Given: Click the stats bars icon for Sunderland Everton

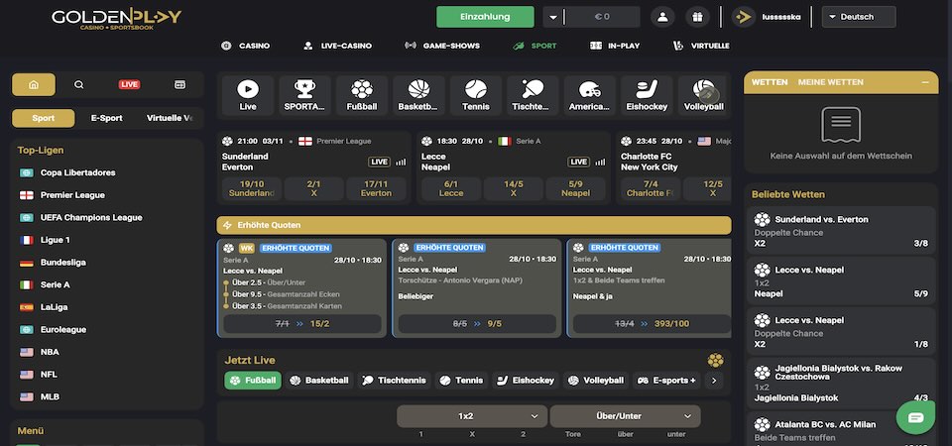Looking at the screenshot, I should pos(401,162).
